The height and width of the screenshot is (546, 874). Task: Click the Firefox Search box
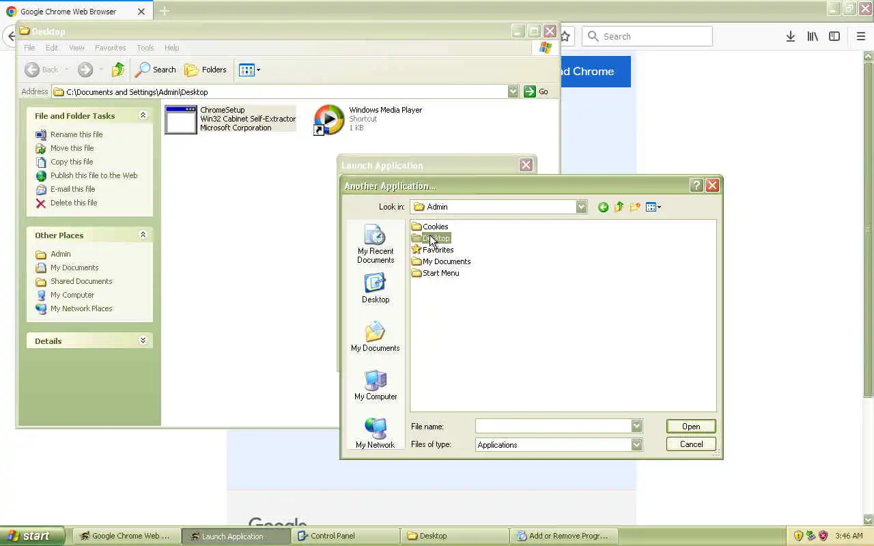[647, 36]
